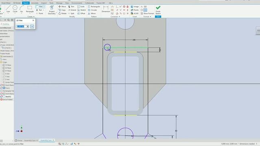This screenshot has width=260, height=146.
Task: Switch to the Sheet Metal tab
Action: [6, 3]
